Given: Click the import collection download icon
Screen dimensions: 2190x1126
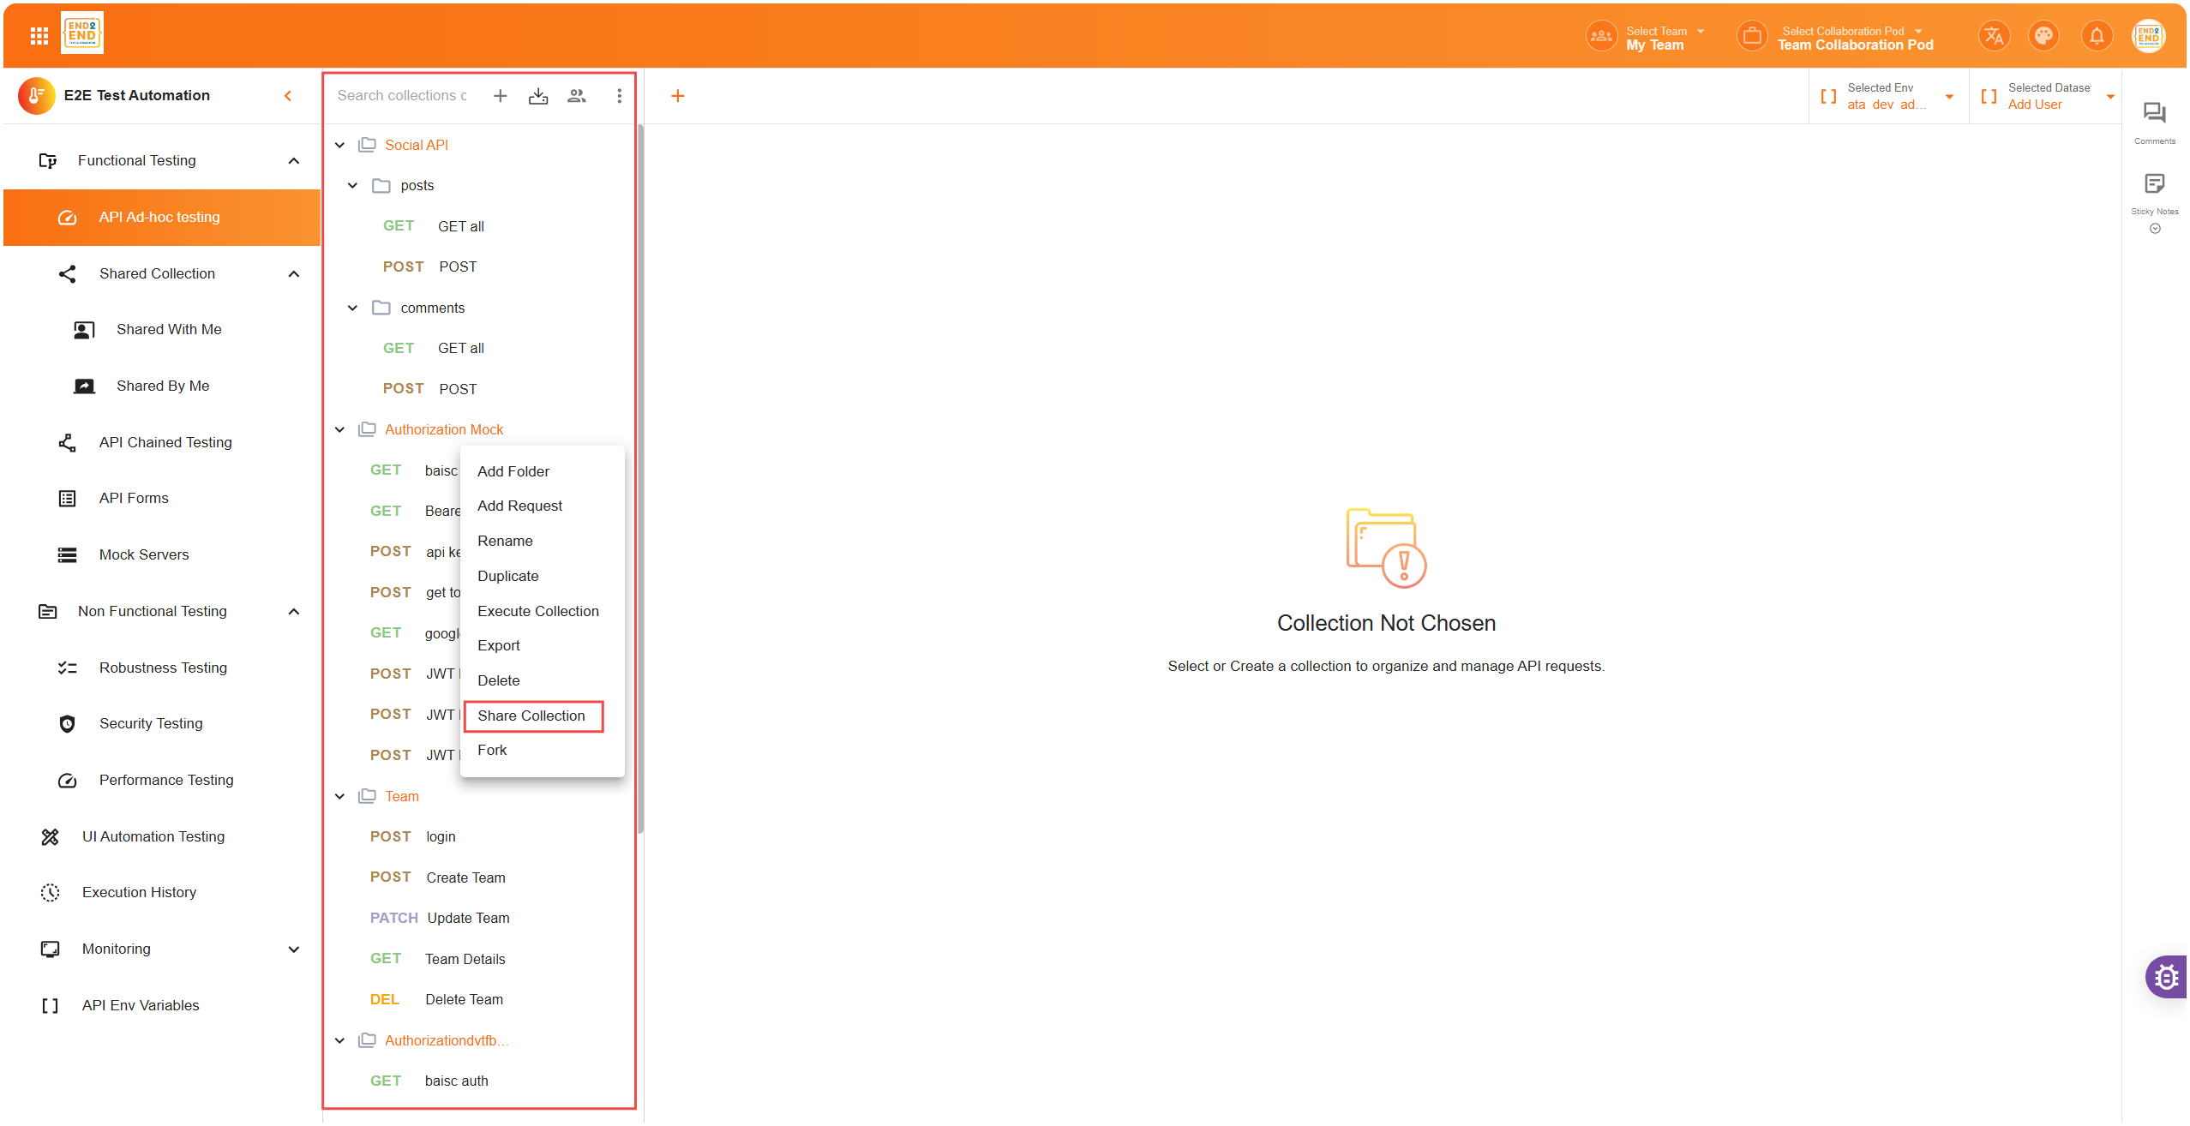Looking at the screenshot, I should (x=538, y=96).
